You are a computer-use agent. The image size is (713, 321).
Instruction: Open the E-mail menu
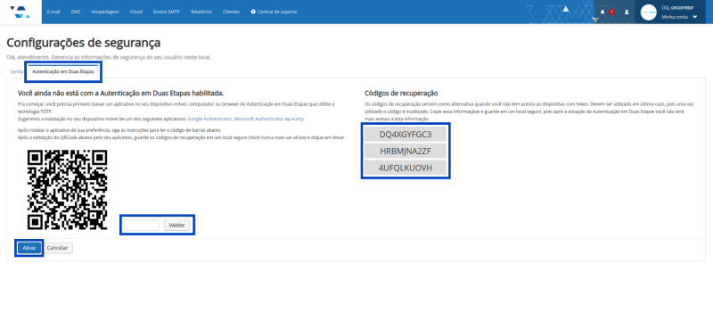(x=53, y=12)
